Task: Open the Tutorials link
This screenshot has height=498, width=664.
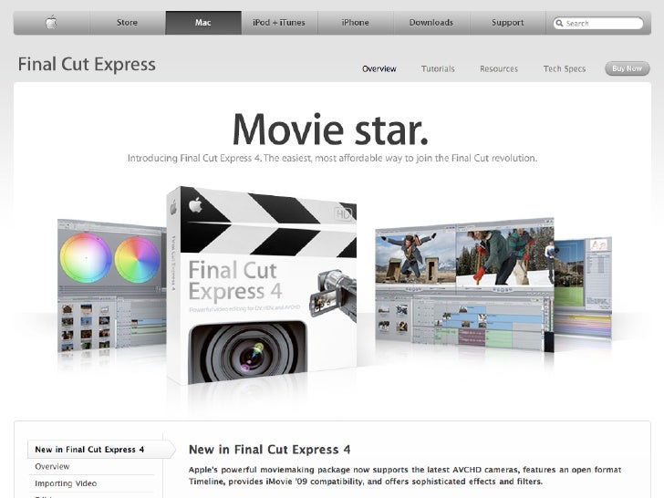Action: tap(438, 68)
